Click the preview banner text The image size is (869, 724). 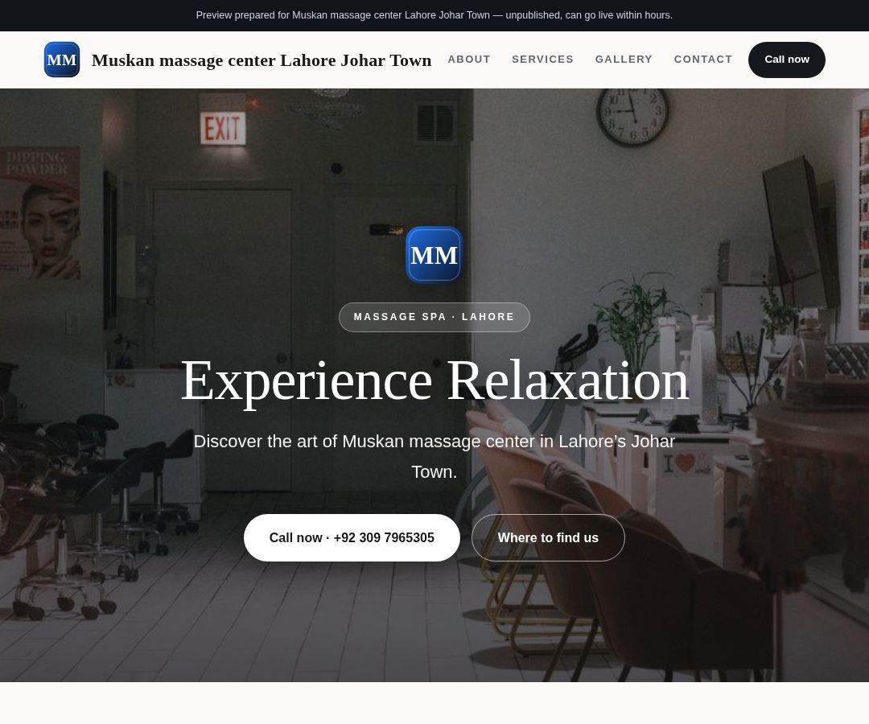[434, 15]
